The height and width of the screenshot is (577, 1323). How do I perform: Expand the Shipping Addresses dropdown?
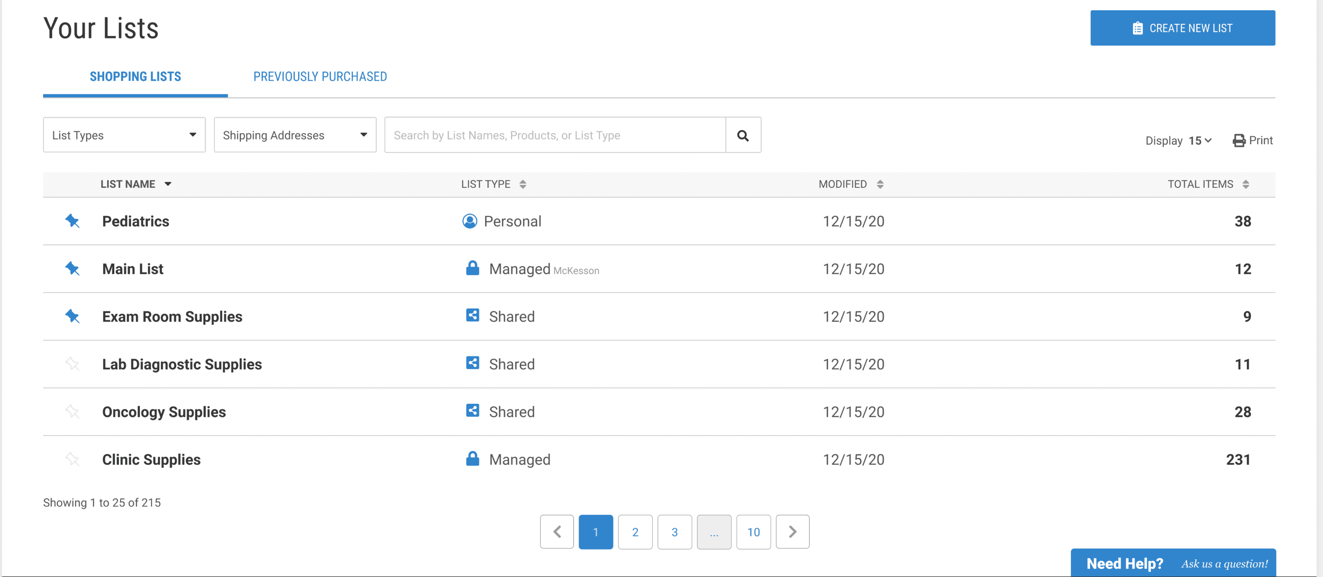[295, 135]
